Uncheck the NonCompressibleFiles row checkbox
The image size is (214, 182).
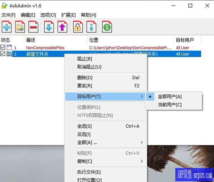(3, 47)
